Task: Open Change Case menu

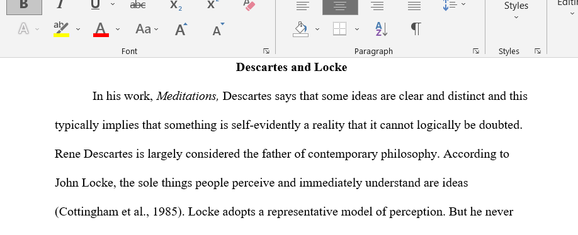Action: [x=147, y=29]
